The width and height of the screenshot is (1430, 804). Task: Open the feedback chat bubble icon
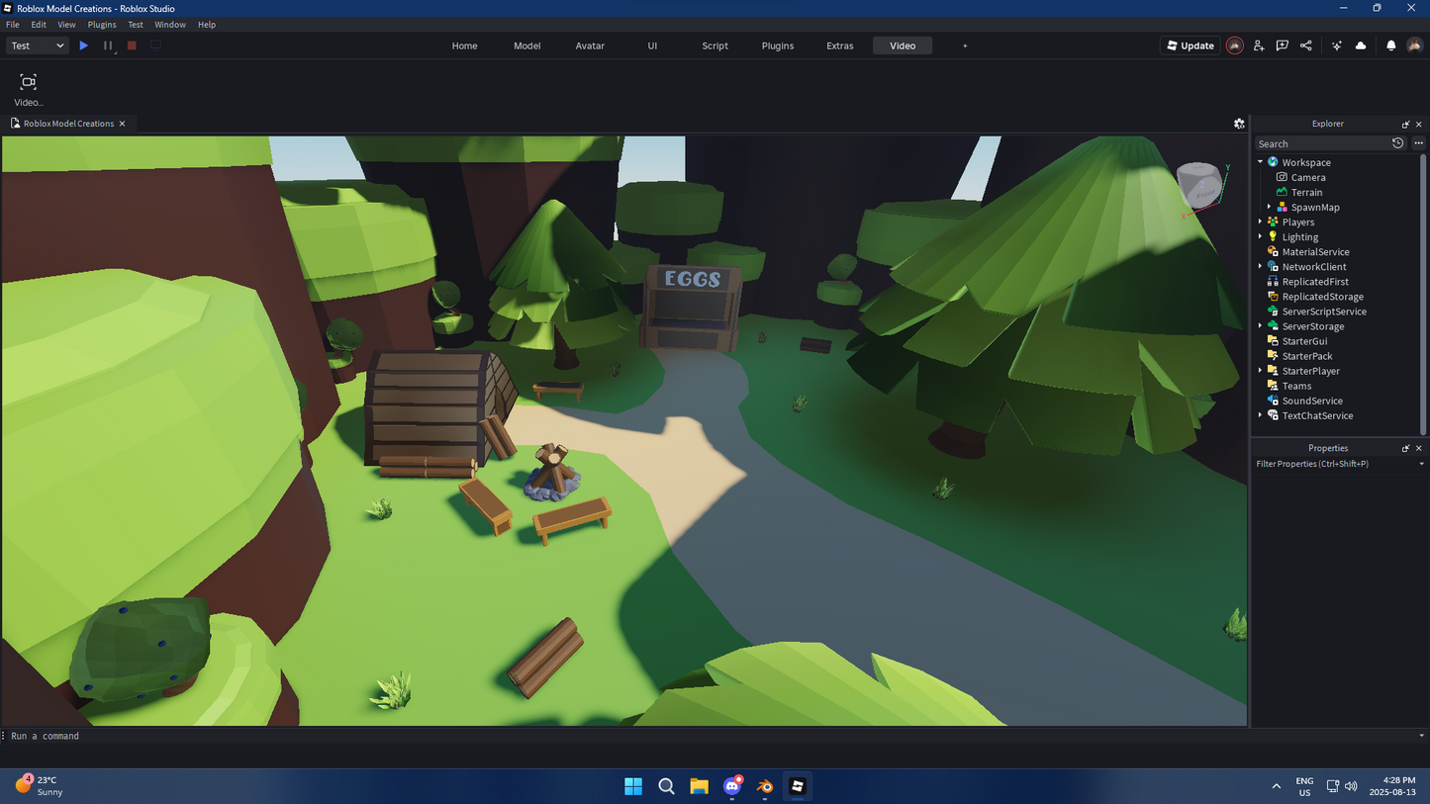click(1282, 45)
